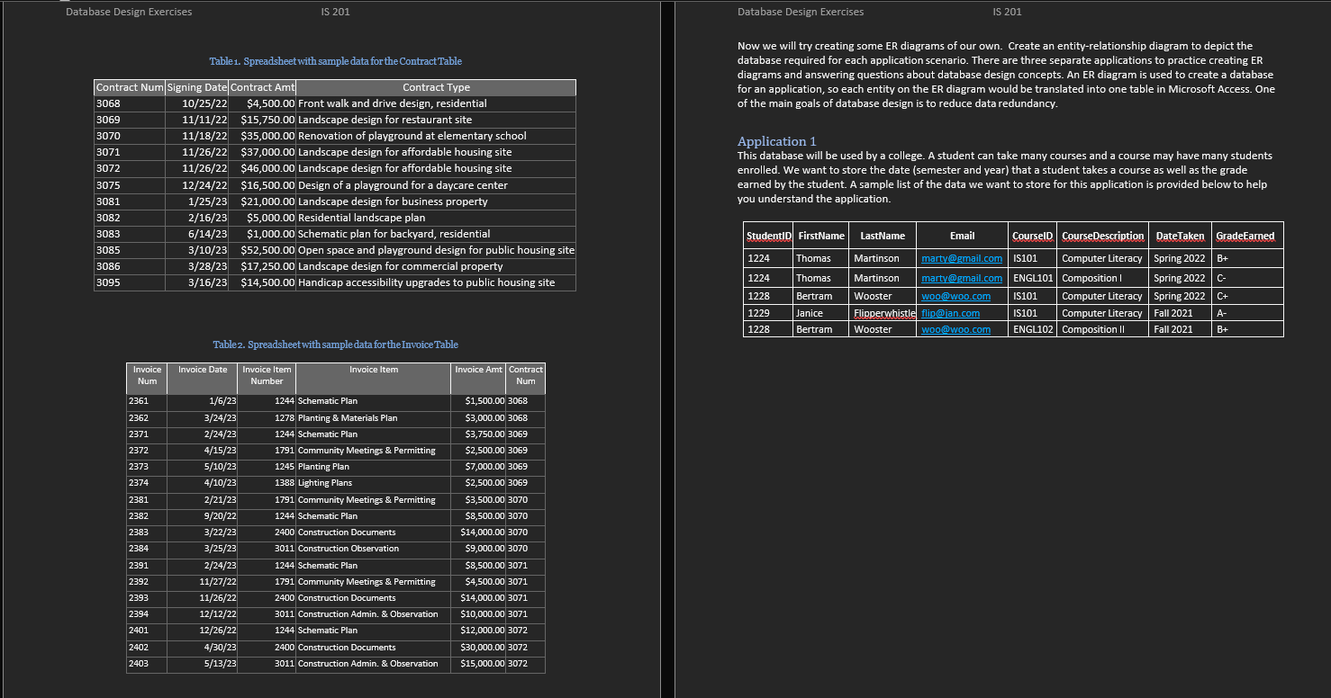Click the $7,000.00 invoice amount
The image size is (1331, 698).
[x=484, y=467]
